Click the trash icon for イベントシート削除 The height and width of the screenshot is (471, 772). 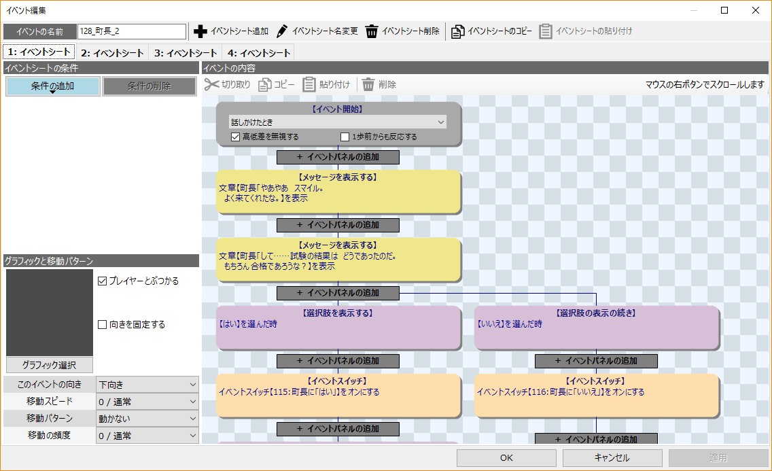pos(372,31)
